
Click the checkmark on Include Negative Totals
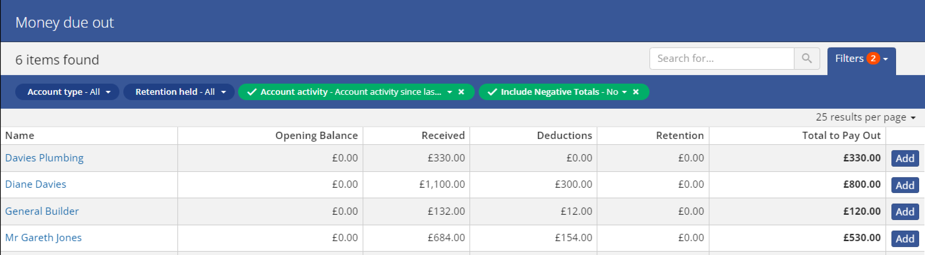[491, 92]
